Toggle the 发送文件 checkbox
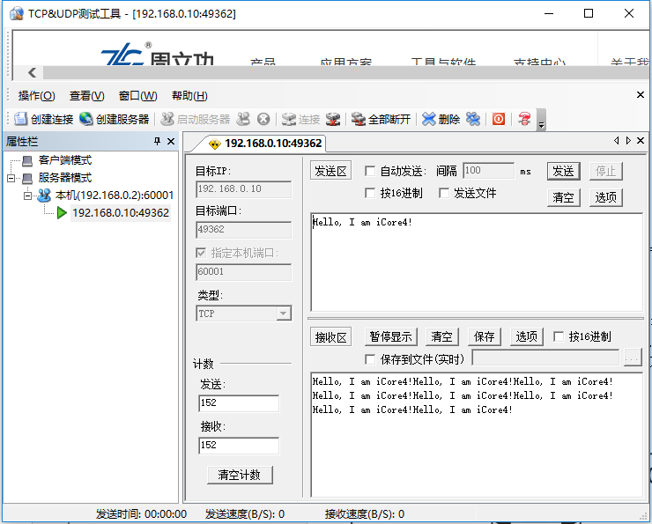Screen dimensions: 652x524 coord(444,193)
